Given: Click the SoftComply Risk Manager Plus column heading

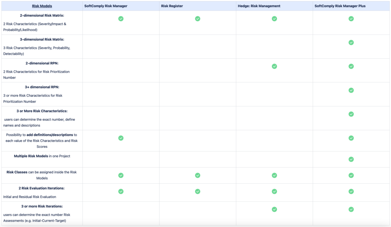Looking at the screenshot, I should point(340,6).
